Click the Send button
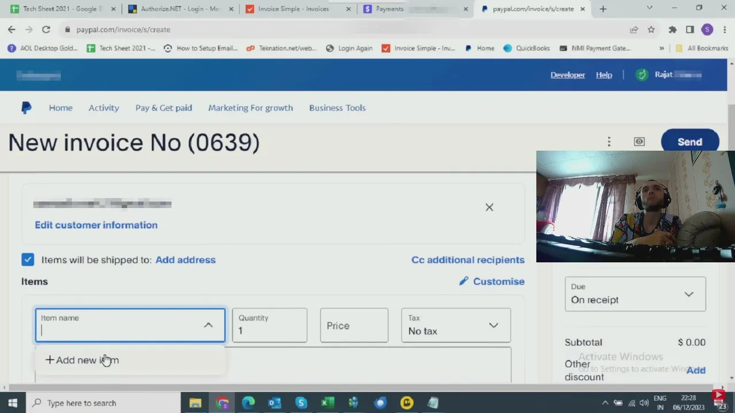Viewport: 735px width, 413px height. tap(690, 142)
